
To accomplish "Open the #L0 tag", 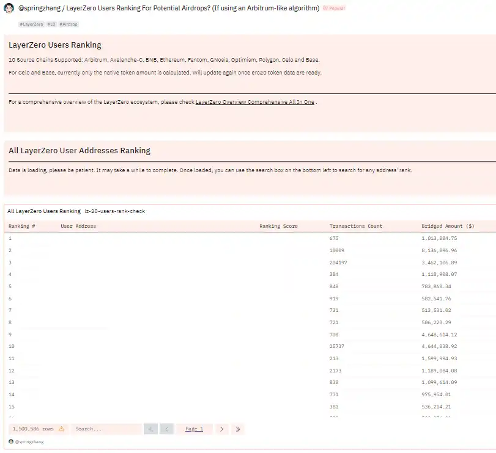I will [51, 24].
